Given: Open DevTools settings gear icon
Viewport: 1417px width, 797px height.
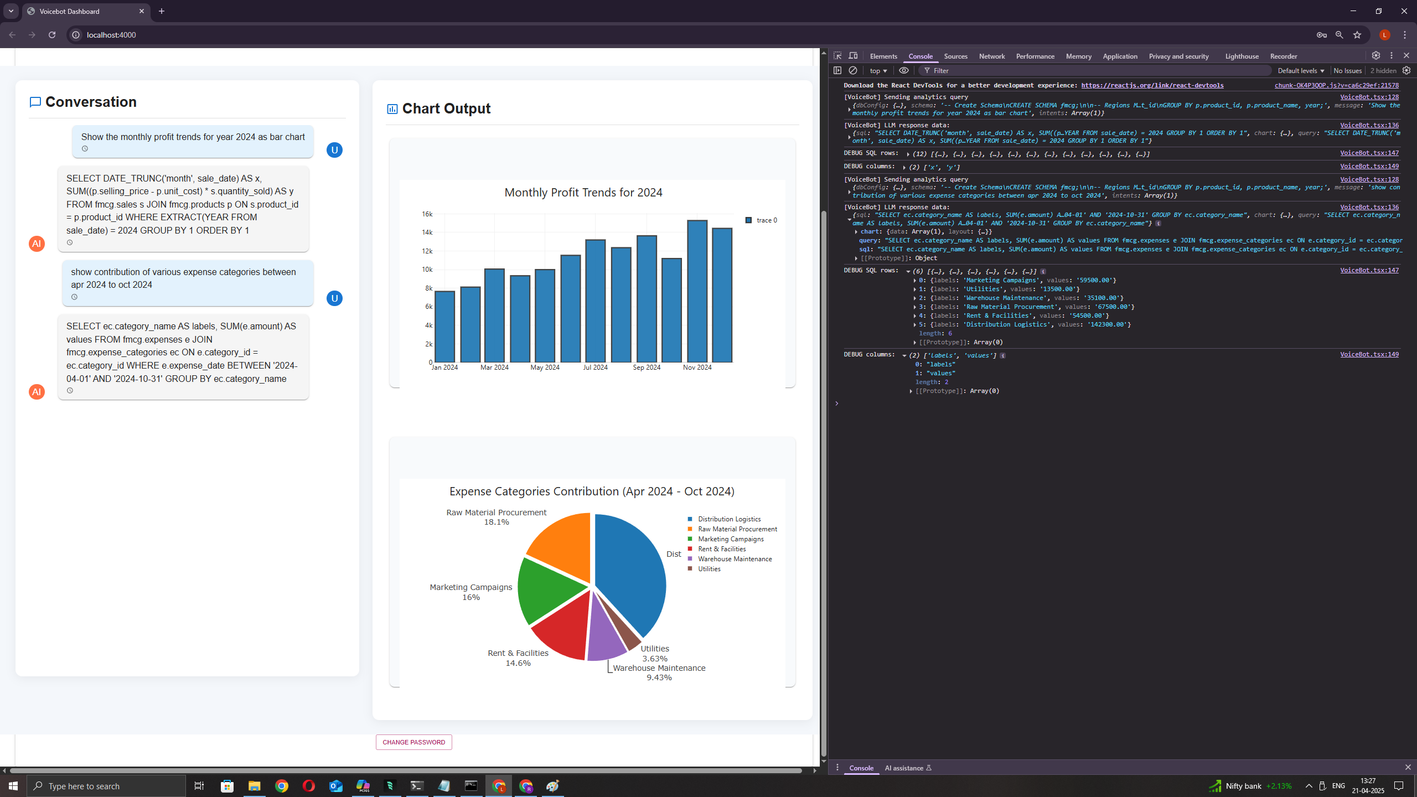Looking at the screenshot, I should 1376,55.
